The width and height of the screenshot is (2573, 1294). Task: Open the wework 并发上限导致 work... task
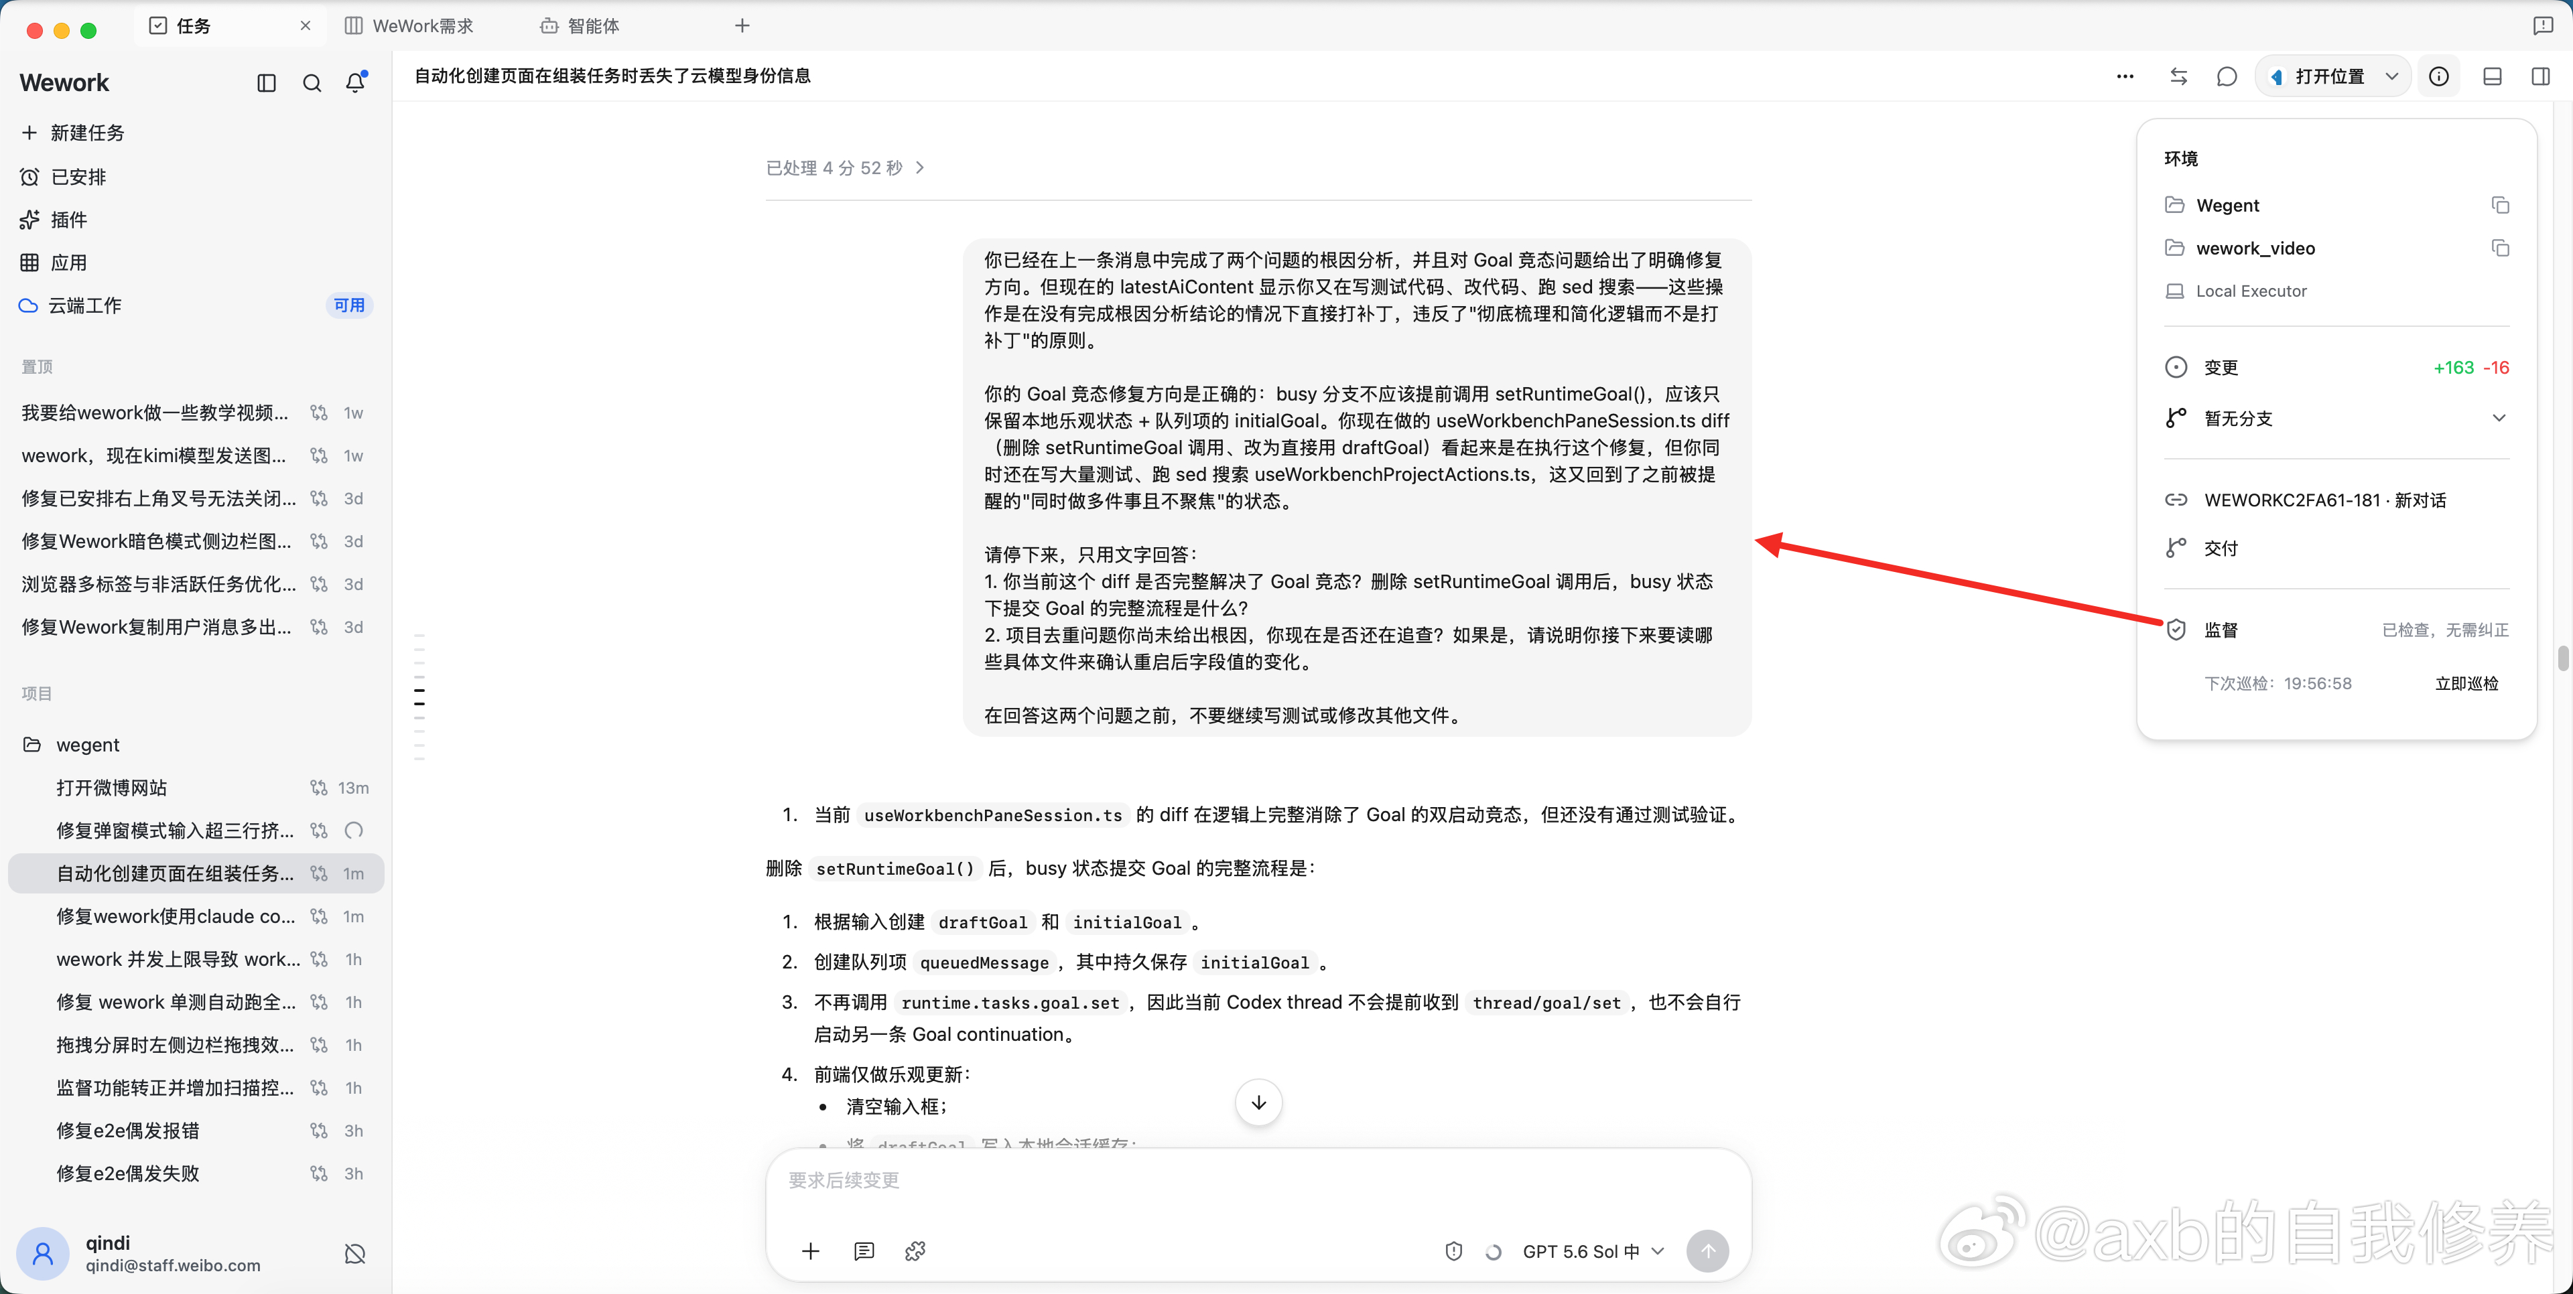[x=196, y=960]
